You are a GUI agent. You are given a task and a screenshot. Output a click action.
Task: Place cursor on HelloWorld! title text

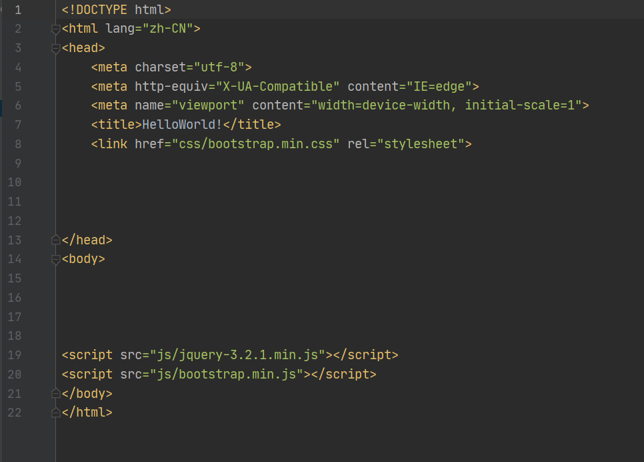point(183,125)
